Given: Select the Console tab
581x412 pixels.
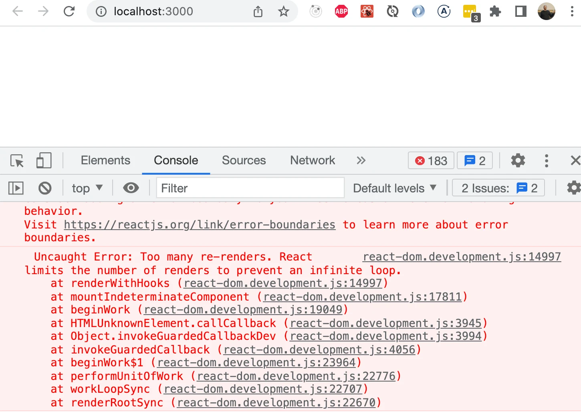Looking at the screenshot, I should pos(176,160).
